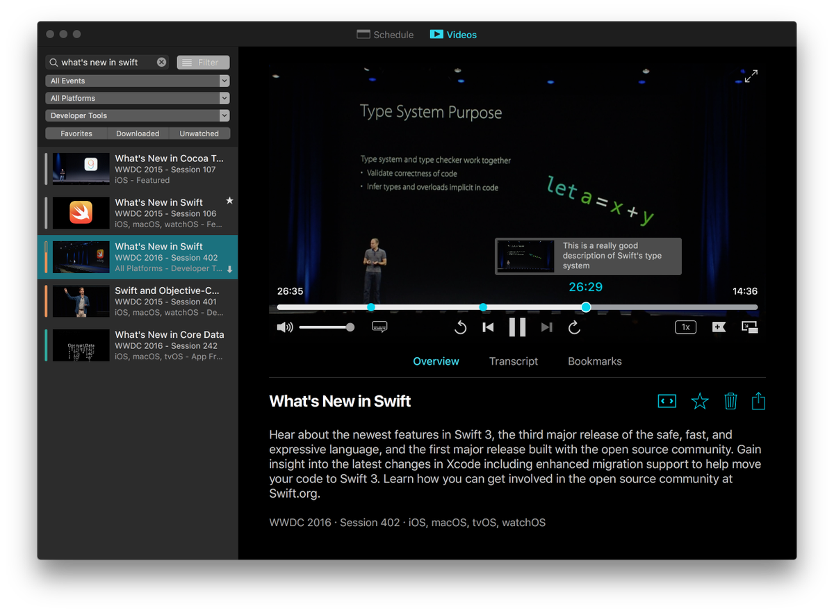Jump to next bookmark
Image resolution: width=834 pixels, height=613 pixels.
[547, 327]
